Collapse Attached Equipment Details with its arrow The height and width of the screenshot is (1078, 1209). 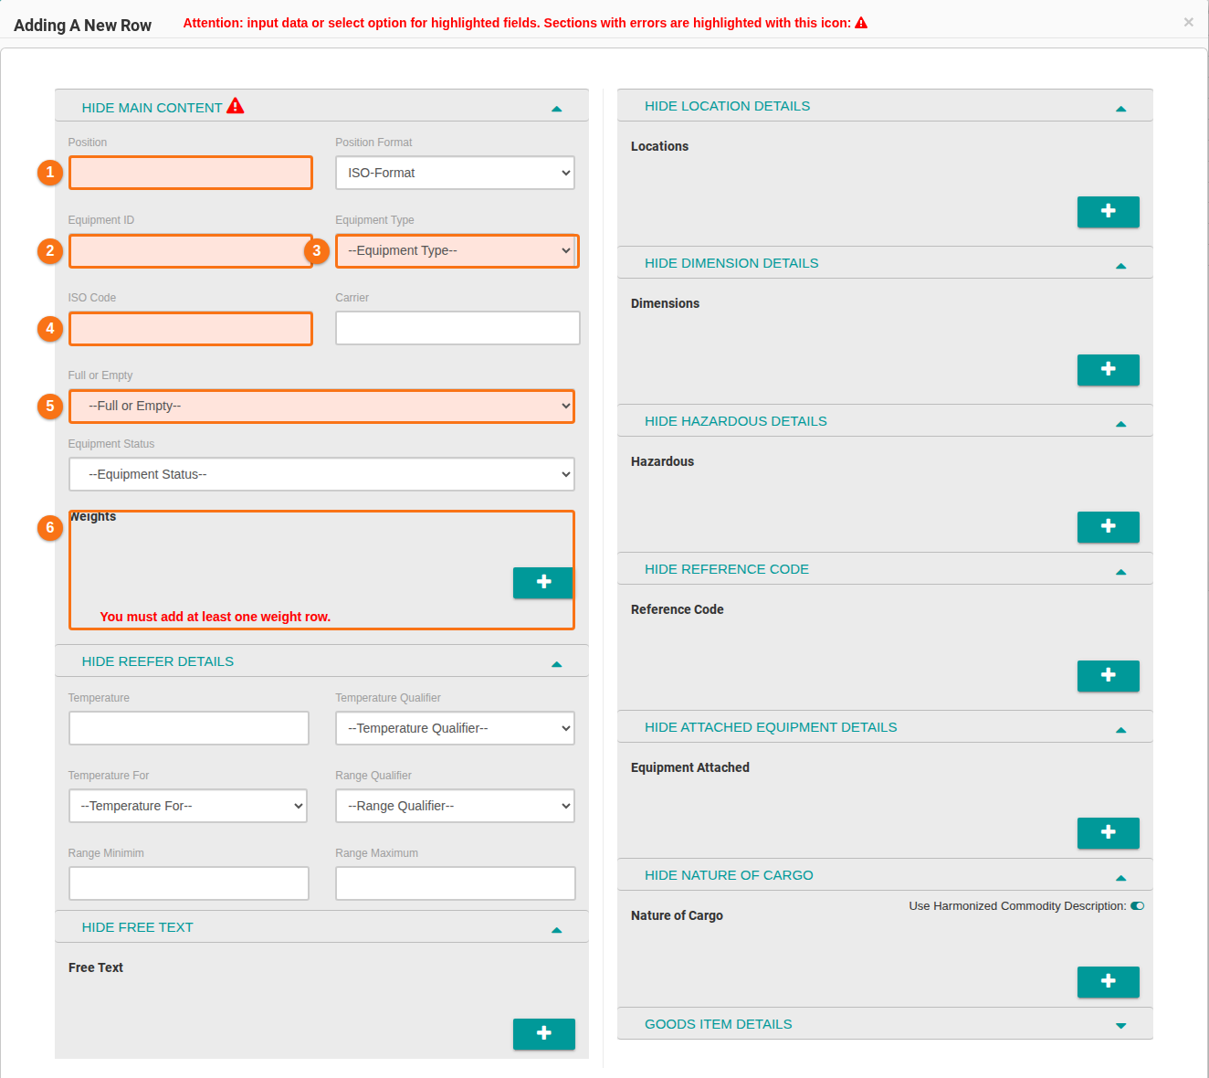(1121, 730)
